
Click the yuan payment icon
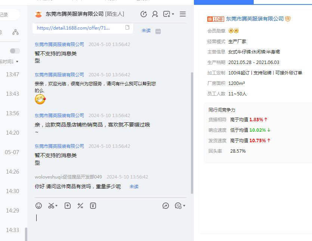point(93,205)
